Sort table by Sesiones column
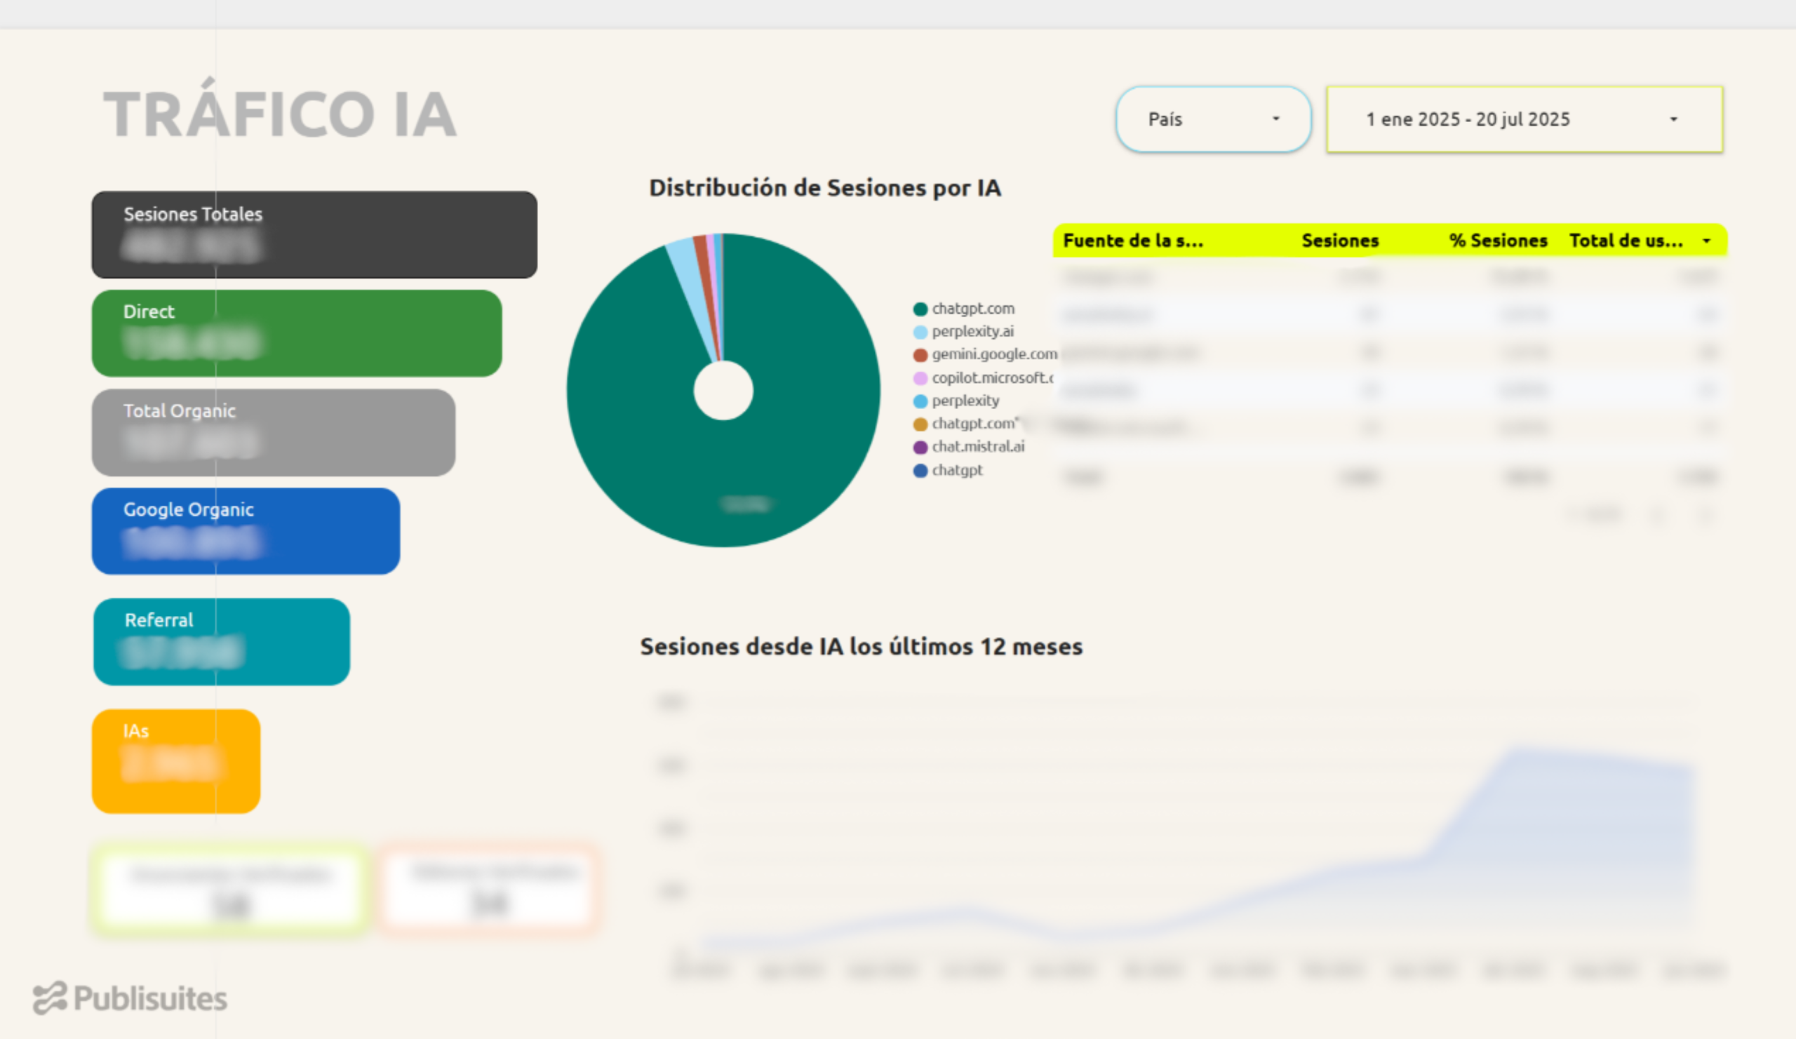 1340,241
